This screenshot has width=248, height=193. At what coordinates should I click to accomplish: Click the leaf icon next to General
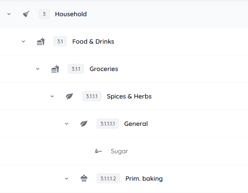point(84,124)
